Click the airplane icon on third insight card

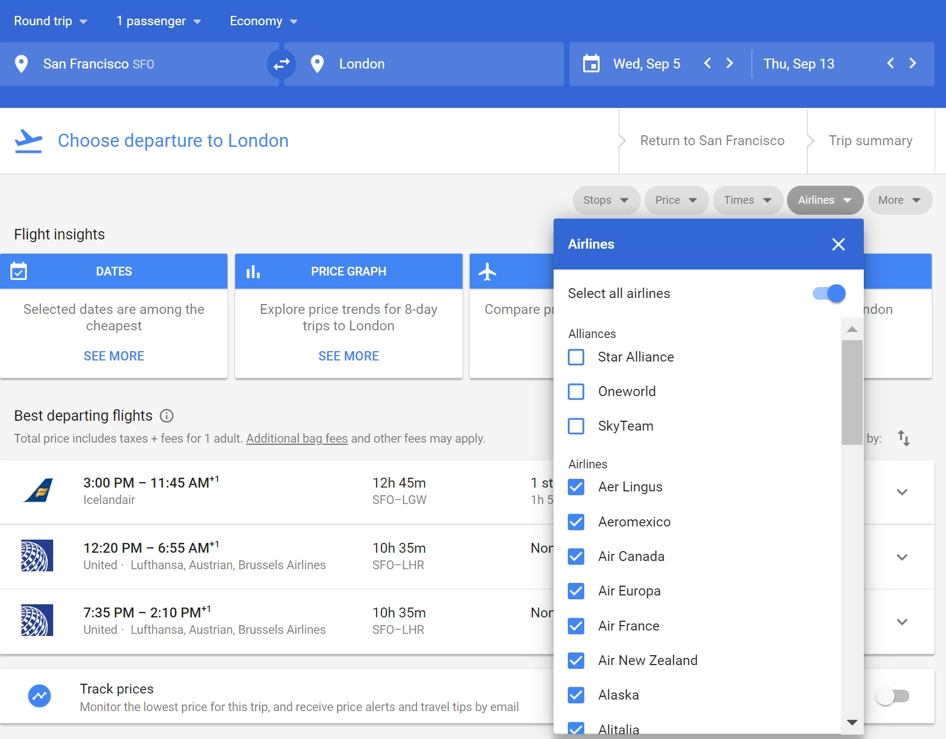(487, 272)
